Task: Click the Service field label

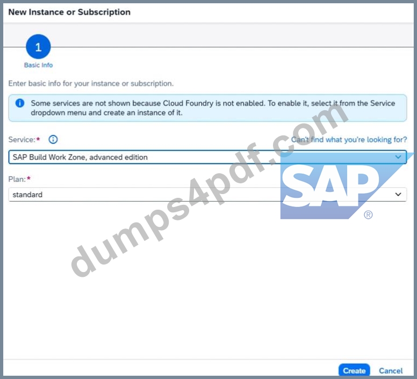Action: 22,140
